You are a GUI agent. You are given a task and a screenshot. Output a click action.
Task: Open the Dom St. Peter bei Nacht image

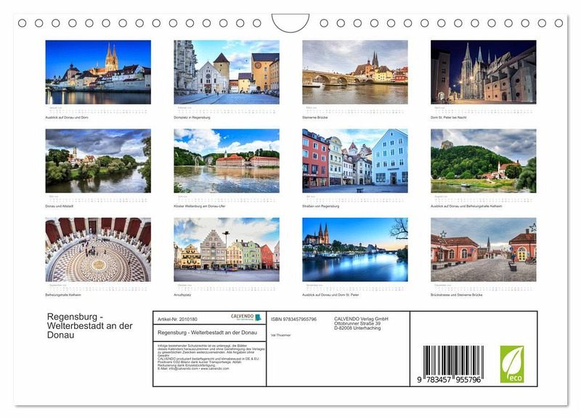[x=483, y=72]
